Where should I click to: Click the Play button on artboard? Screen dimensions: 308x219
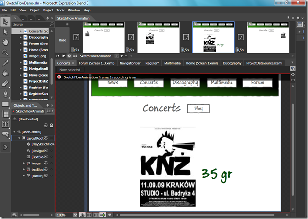198,109
